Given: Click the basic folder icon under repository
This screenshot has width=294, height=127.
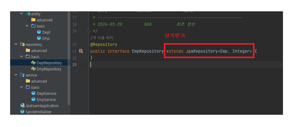Looking at the screenshot, I should 28,56.
